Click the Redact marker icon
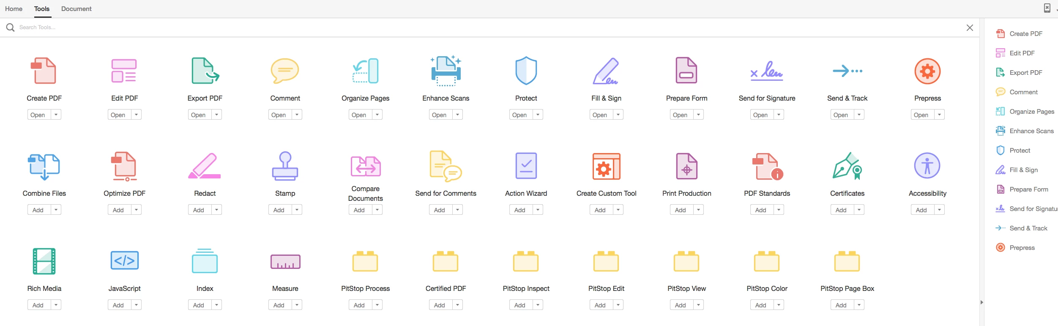 pos(205,166)
